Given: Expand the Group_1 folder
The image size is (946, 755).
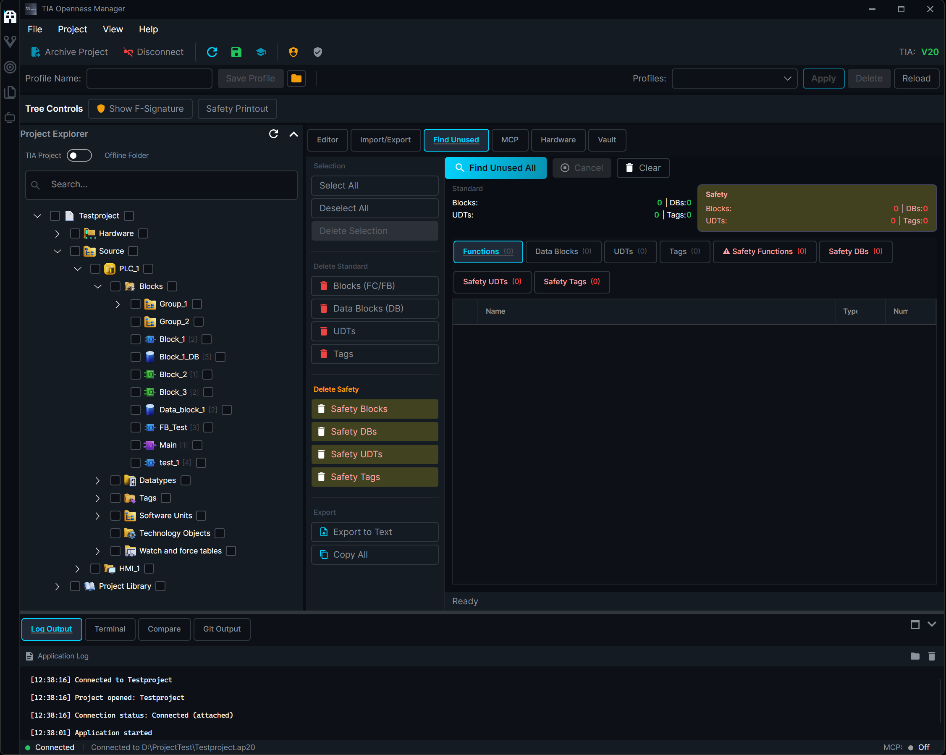Looking at the screenshot, I should (118, 304).
